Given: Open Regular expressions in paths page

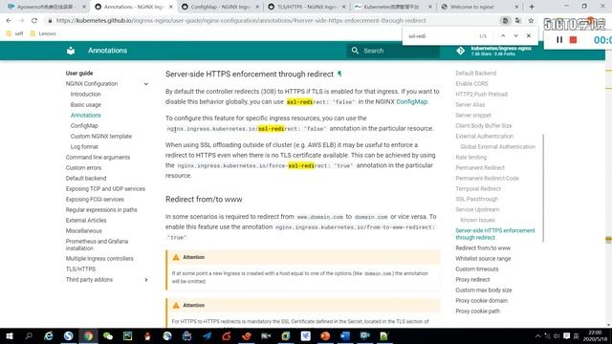Looking at the screenshot, I should (x=101, y=210).
